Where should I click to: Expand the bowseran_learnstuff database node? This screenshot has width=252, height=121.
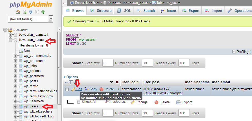[x=11, y=35]
